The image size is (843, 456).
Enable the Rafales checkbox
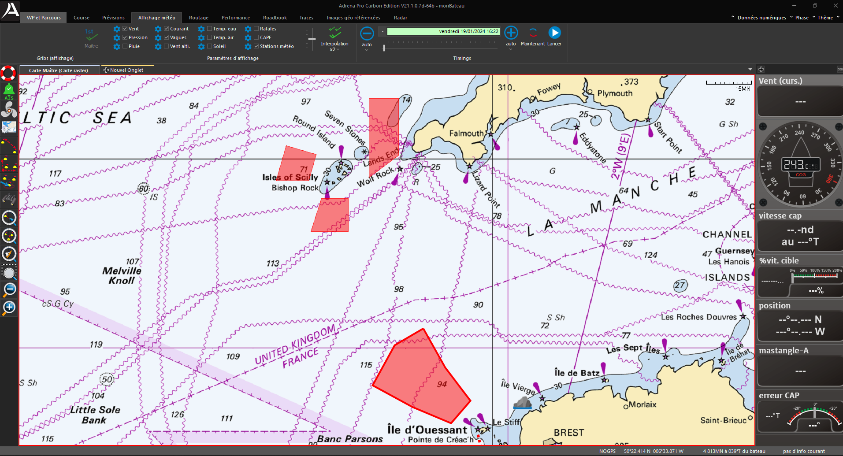256,29
